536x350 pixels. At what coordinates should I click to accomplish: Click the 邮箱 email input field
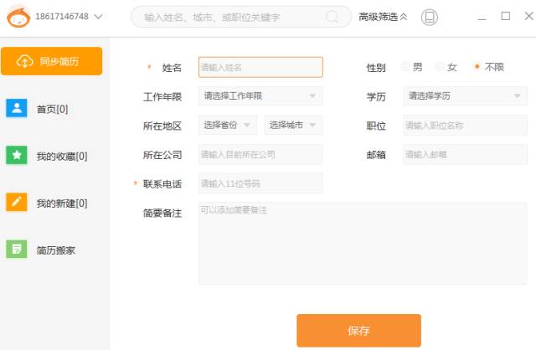click(x=466, y=155)
